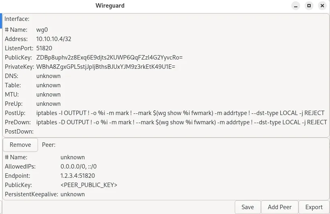330x214 pixels.
Task: Close the Wireguard window
Action: [322, 6]
